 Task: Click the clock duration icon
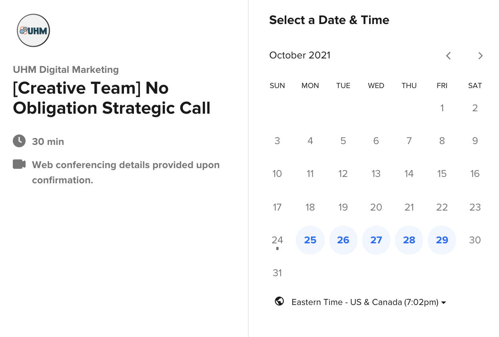[x=18, y=141]
